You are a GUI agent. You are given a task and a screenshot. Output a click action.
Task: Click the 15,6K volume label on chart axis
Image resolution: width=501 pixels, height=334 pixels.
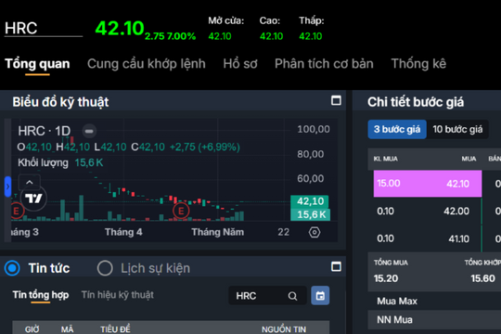(310, 214)
